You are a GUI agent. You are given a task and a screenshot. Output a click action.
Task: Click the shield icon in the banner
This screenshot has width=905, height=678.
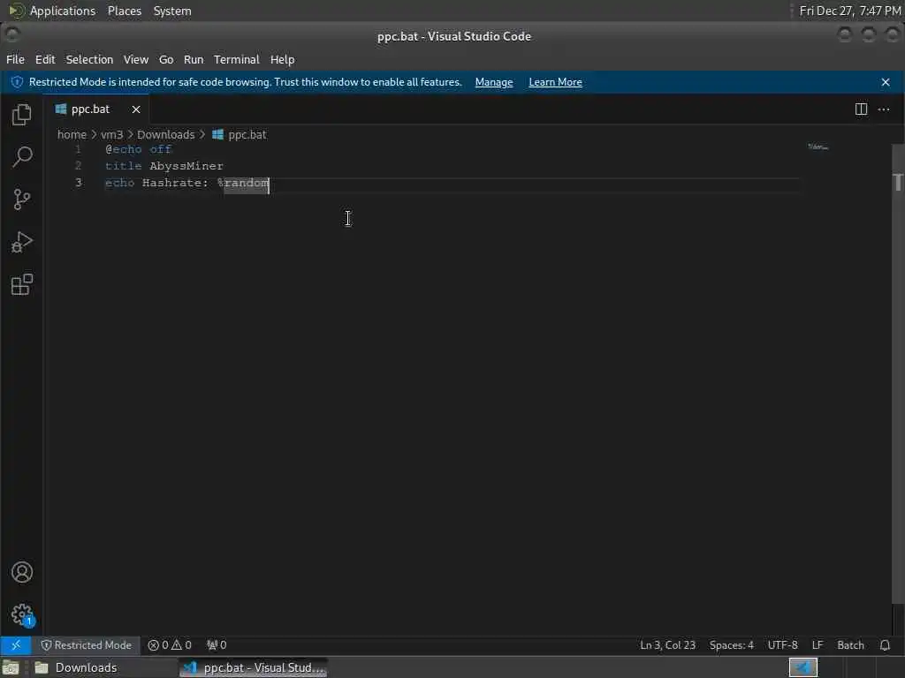(x=18, y=82)
